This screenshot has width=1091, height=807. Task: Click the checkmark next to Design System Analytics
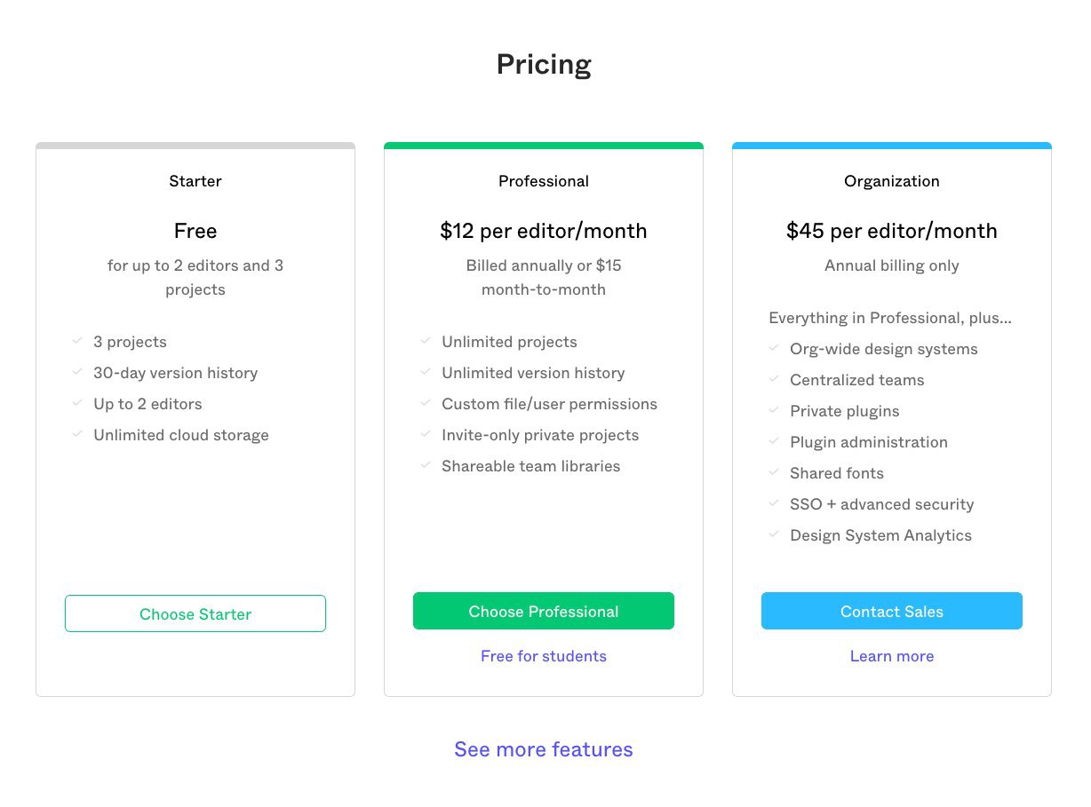[774, 534]
